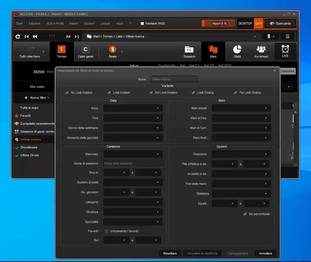The image size is (311, 262).
Task: Click the Opencards button
Action: tap(280, 23)
